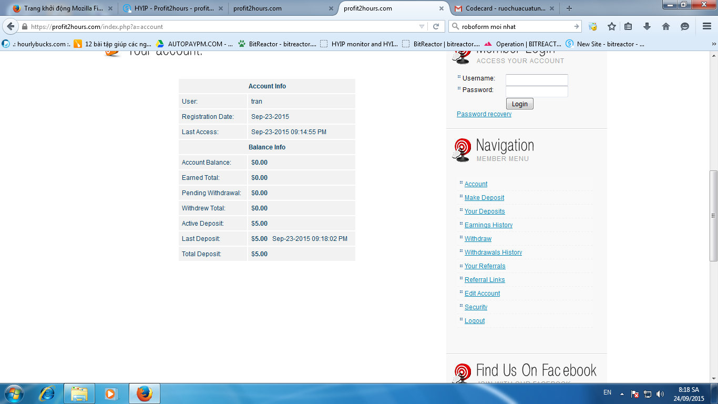Open Withdrawals History link
The image size is (718, 404).
pyautogui.click(x=494, y=252)
